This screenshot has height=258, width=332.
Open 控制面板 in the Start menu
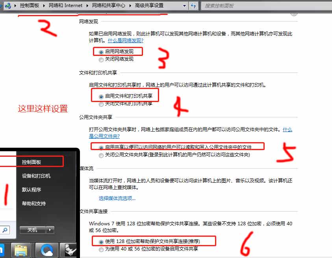tap(32, 162)
